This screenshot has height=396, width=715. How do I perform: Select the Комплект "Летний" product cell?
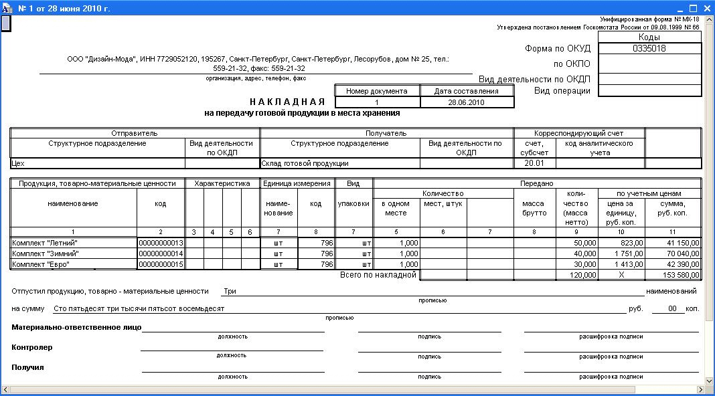(74, 243)
